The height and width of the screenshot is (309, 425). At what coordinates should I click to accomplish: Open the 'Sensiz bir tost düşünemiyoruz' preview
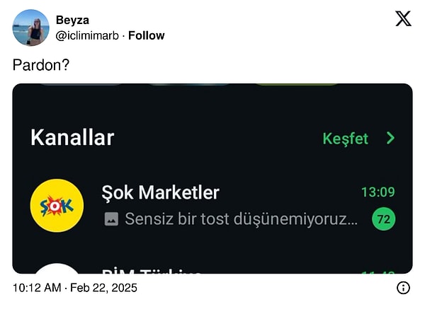pyautogui.click(x=242, y=218)
